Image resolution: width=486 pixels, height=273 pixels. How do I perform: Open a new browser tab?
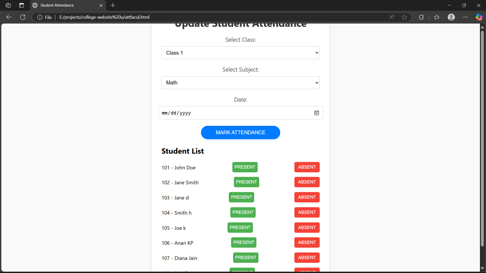click(x=113, y=5)
